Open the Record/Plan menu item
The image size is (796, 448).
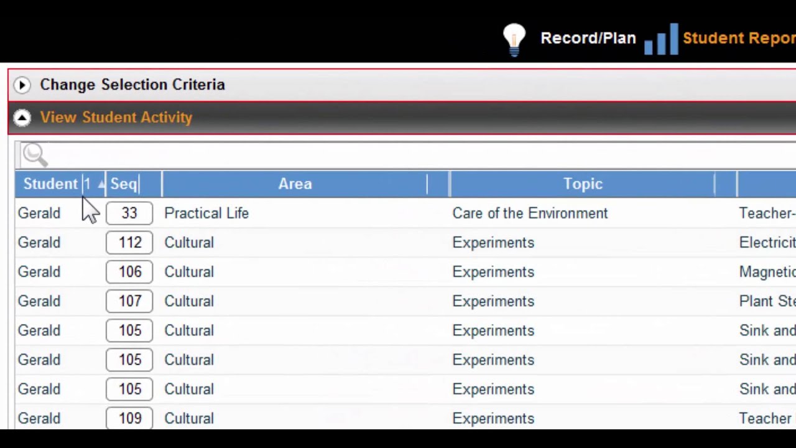click(x=588, y=38)
